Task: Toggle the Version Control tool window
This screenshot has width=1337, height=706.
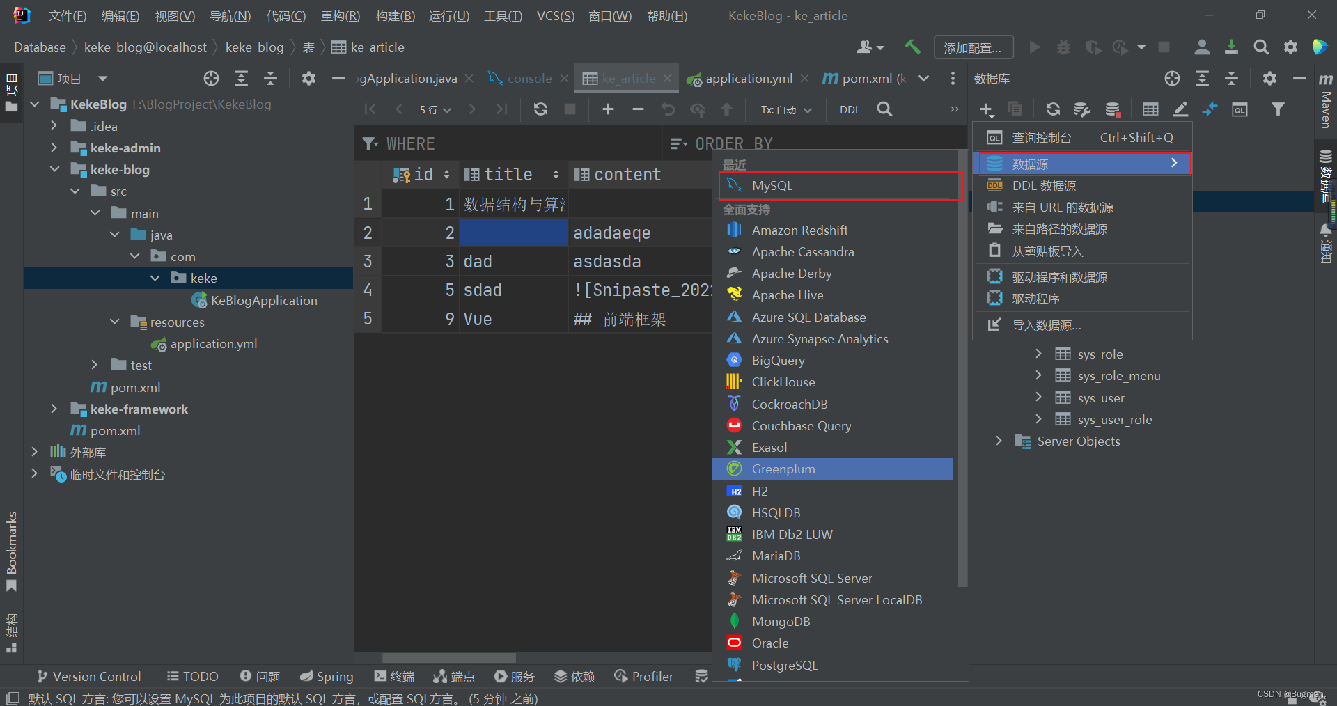Action: tap(88, 676)
